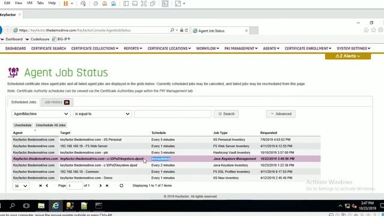384x216 pixels.
Task: Open the BIG-IP favorites bookmark
Action: coord(61,39)
